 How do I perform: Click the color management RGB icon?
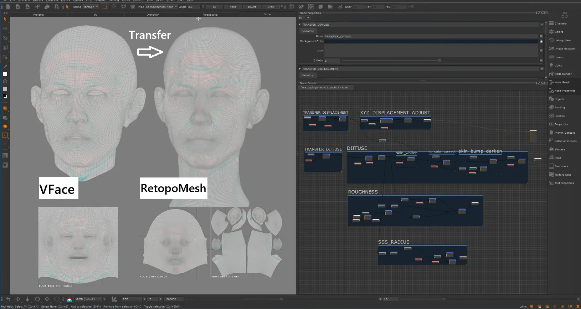69,299
